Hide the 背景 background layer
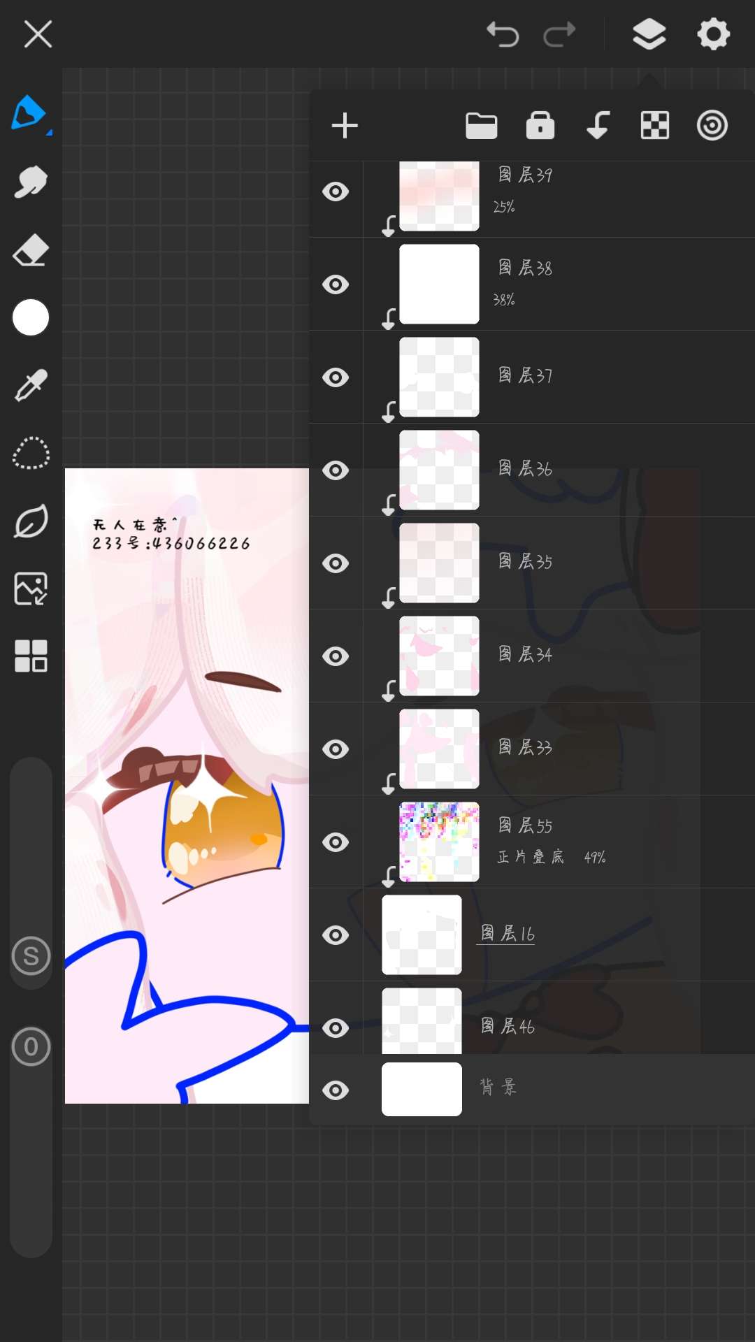Image resolution: width=755 pixels, height=1342 pixels. 336,1090
